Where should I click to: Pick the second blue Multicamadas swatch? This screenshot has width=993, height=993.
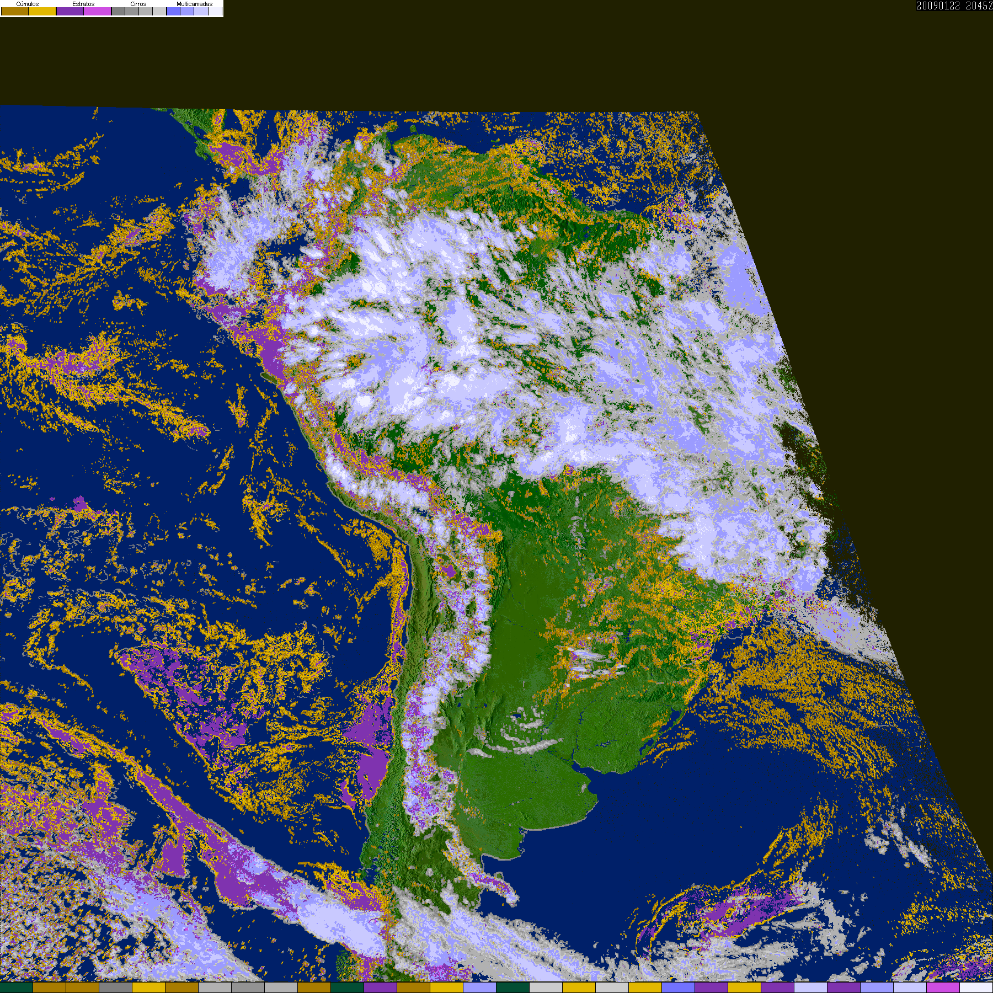pyautogui.click(x=187, y=11)
